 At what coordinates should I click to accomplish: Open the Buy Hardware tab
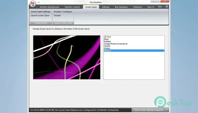coord(121,7)
